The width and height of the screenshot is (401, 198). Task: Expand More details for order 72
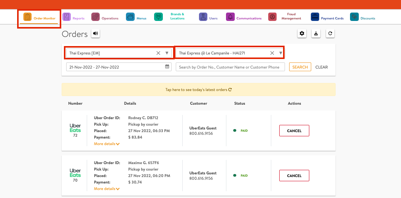107,144
